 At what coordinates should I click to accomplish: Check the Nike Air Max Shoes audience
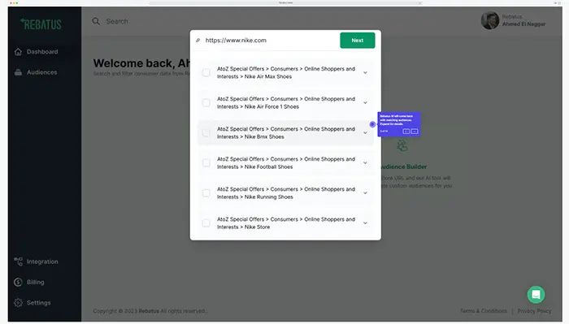click(x=206, y=72)
